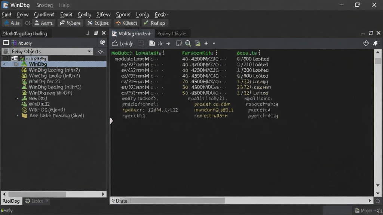Click the edit note icon in output toolbar
The height and width of the screenshot is (215, 383).
coord(179,43)
